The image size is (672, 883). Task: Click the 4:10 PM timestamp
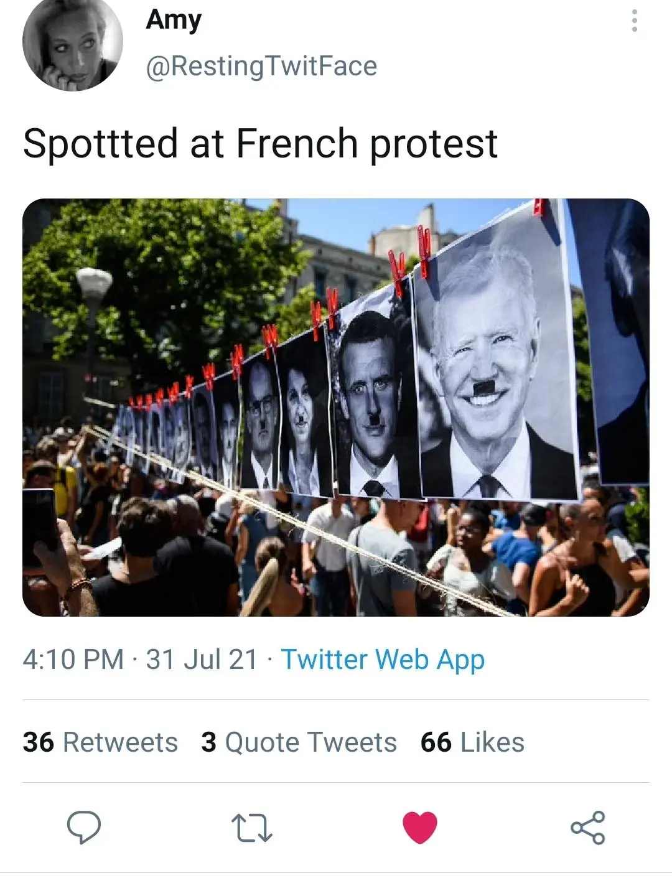click(x=73, y=659)
